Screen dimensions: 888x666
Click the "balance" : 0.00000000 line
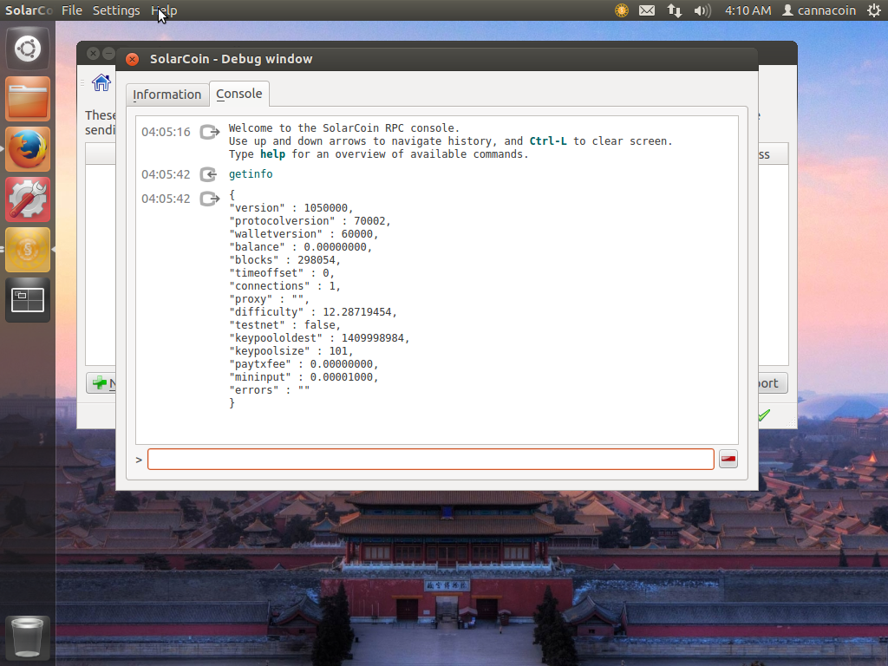[301, 247]
